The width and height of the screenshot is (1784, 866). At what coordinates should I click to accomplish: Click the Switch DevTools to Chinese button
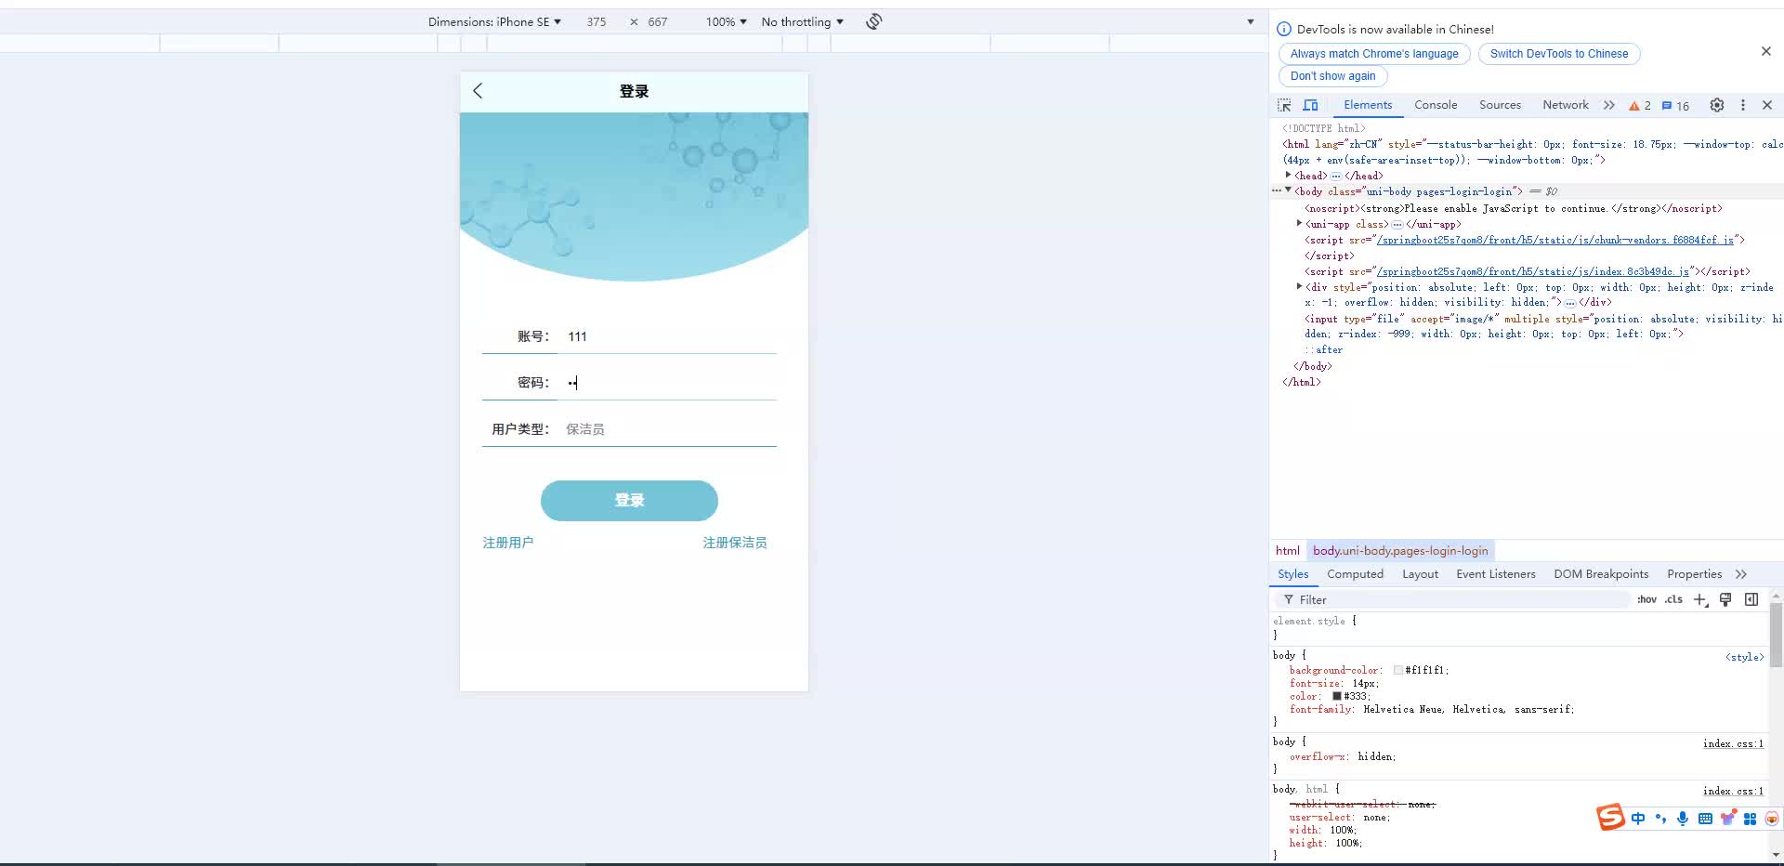click(x=1557, y=54)
